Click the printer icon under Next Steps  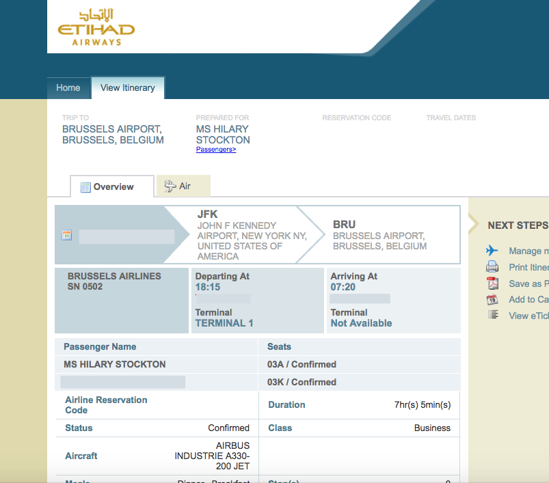coord(492,267)
